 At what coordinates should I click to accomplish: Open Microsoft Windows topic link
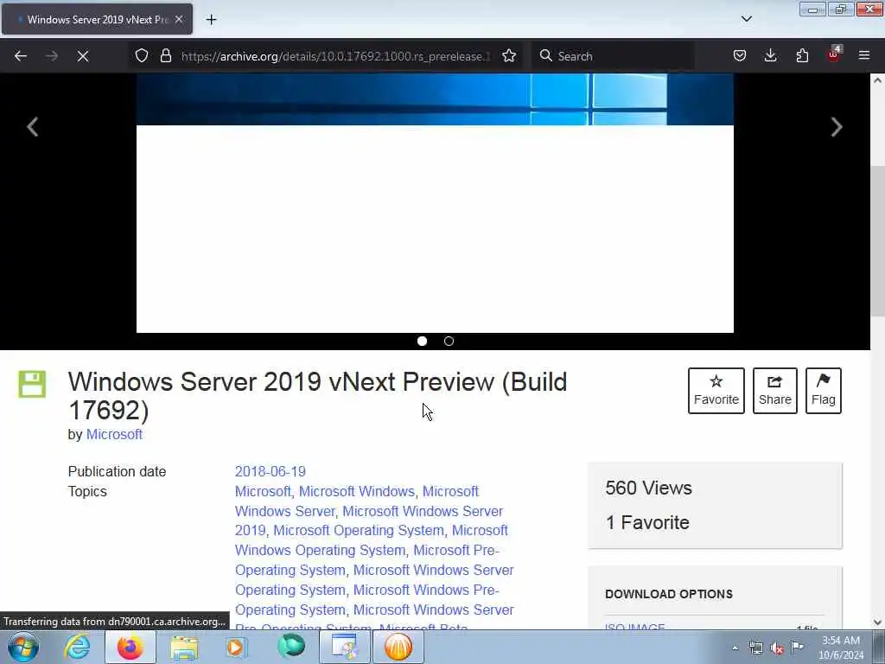click(x=357, y=491)
